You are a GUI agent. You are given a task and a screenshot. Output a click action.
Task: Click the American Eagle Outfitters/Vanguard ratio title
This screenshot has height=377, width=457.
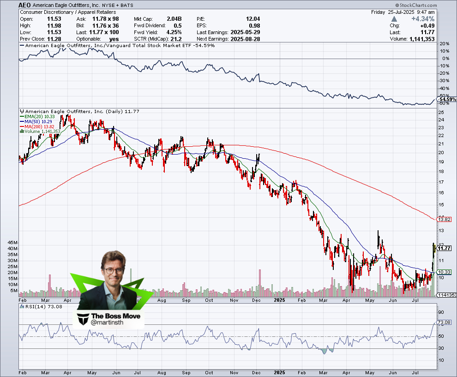tap(120, 45)
